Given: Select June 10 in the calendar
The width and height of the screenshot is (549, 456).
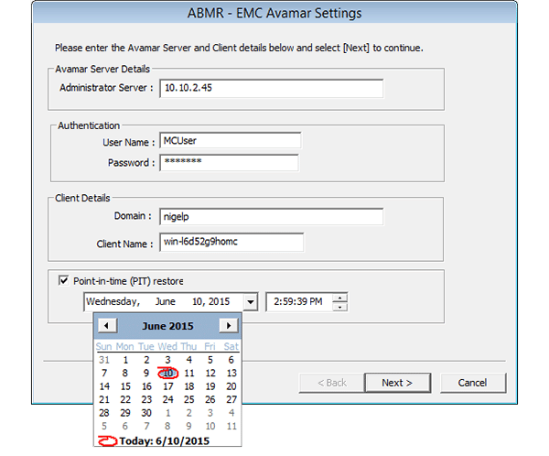Looking at the screenshot, I should (x=168, y=374).
